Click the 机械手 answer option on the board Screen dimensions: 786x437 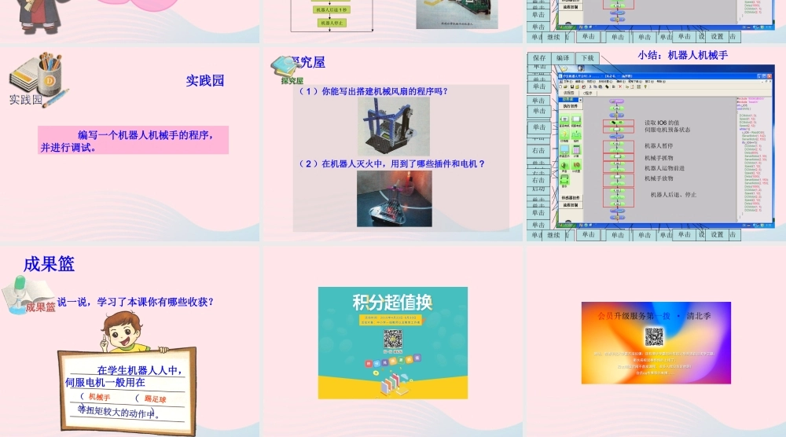(99, 398)
